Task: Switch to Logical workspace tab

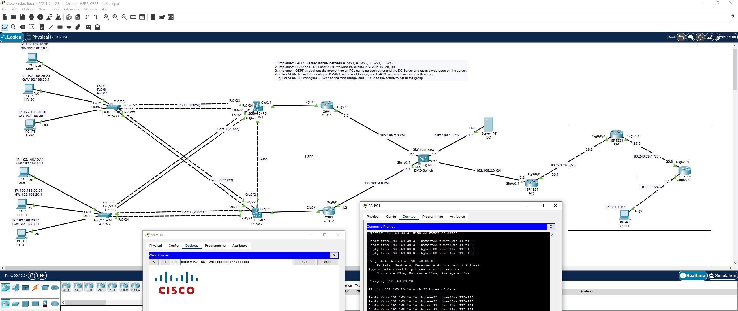Action: pos(13,37)
